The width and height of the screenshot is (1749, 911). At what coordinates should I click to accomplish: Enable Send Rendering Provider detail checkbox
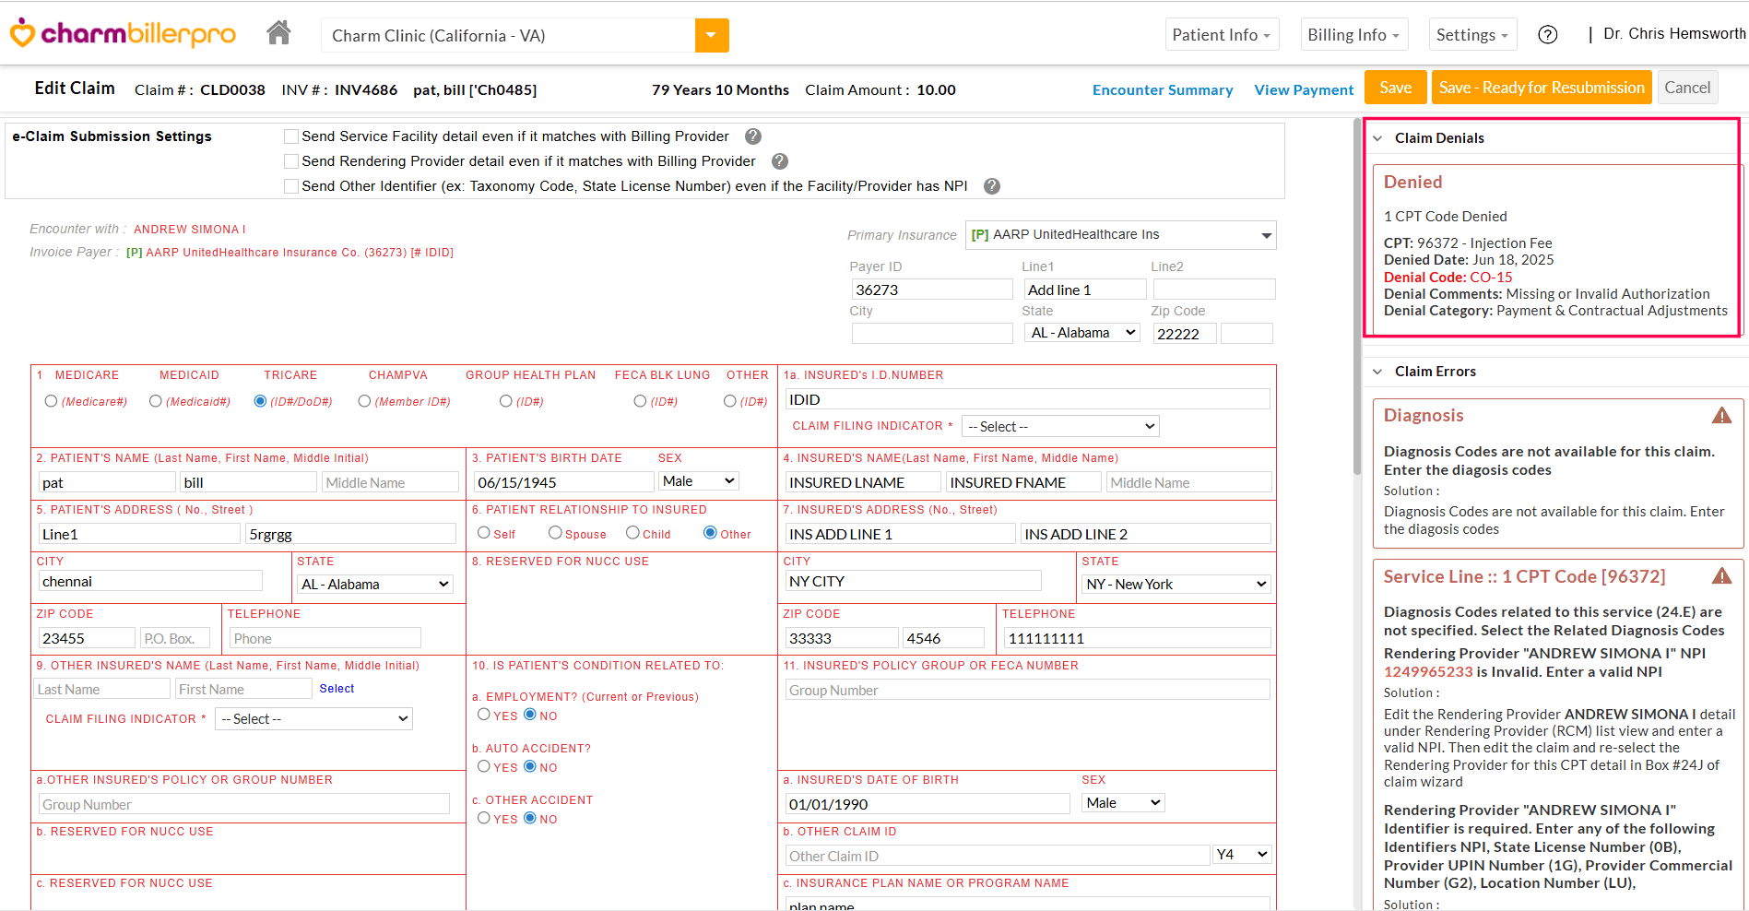(291, 161)
